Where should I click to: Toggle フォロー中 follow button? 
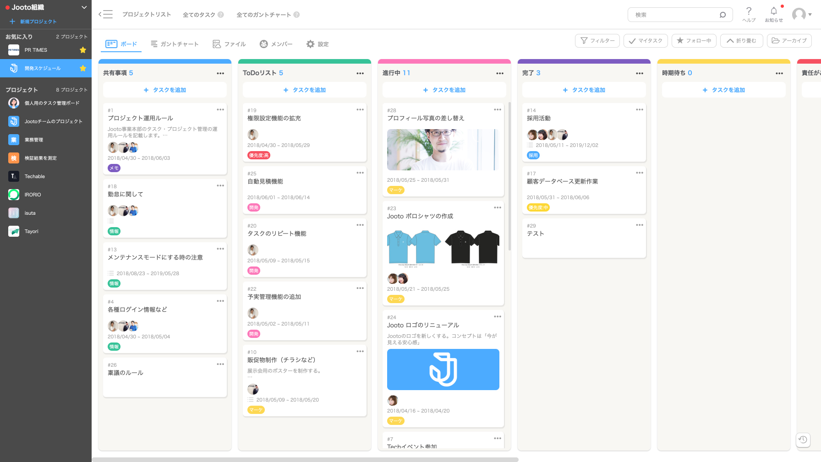click(694, 41)
